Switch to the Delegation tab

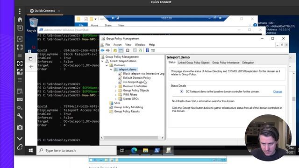248,63
